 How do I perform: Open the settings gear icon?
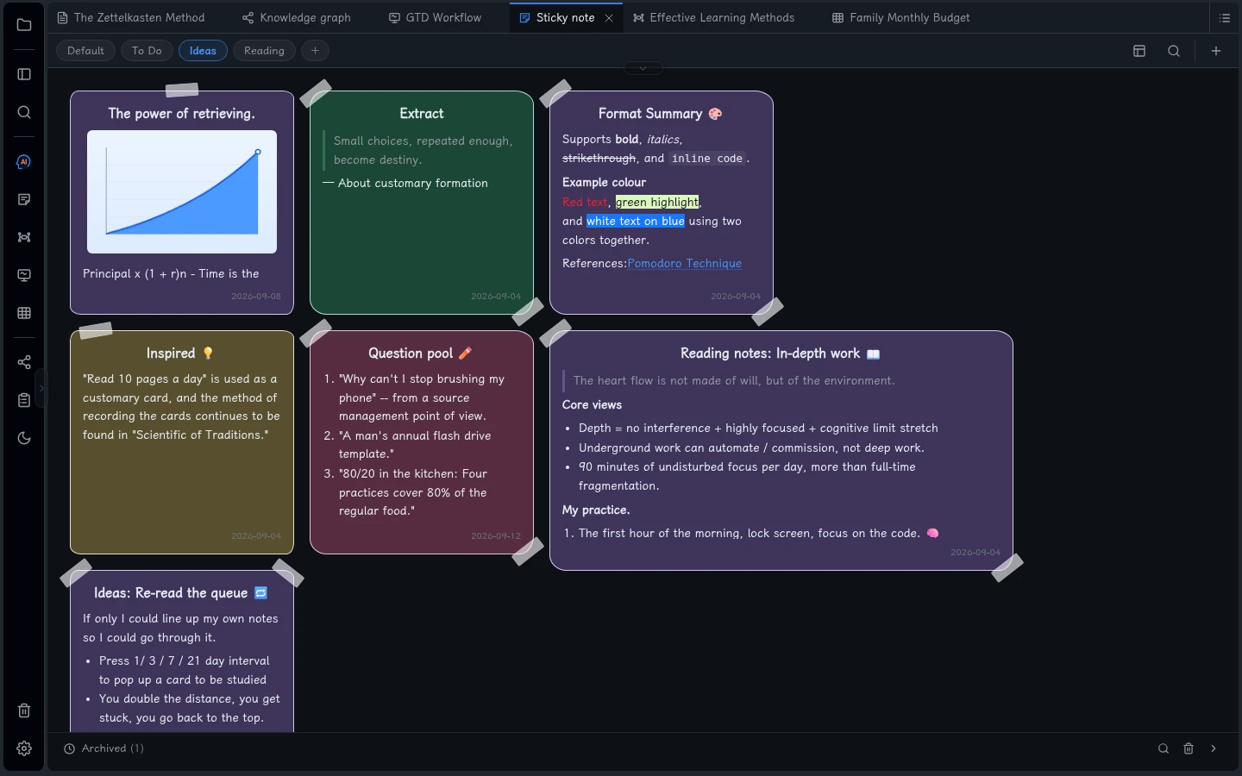pyautogui.click(x=24, y=748)
